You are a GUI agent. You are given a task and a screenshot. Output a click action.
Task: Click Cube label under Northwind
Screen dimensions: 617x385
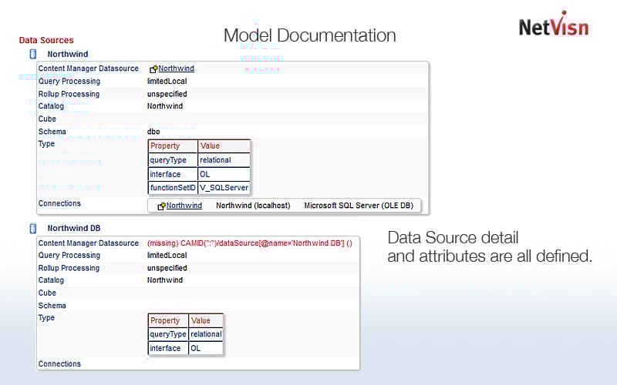(x=47, y=119)
